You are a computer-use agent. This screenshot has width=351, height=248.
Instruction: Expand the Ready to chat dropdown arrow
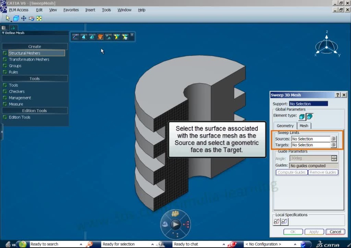coord(224,244)
